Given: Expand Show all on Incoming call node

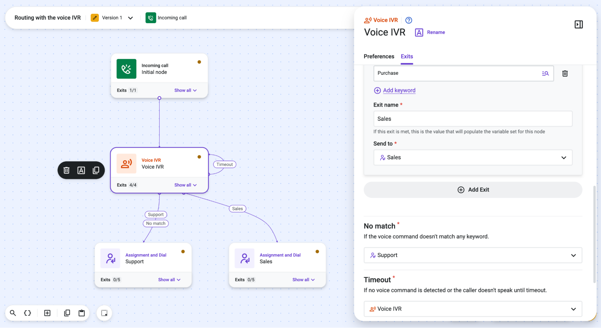Looking at the screenshot, I should (186, 90).
